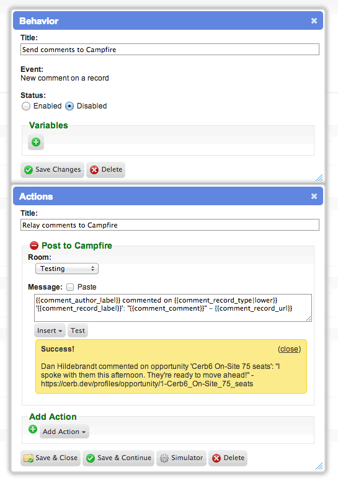The width and height of the screenshot is (338, 488).
Task: Click green plus icon under Variables
Action: pos(36,142)
